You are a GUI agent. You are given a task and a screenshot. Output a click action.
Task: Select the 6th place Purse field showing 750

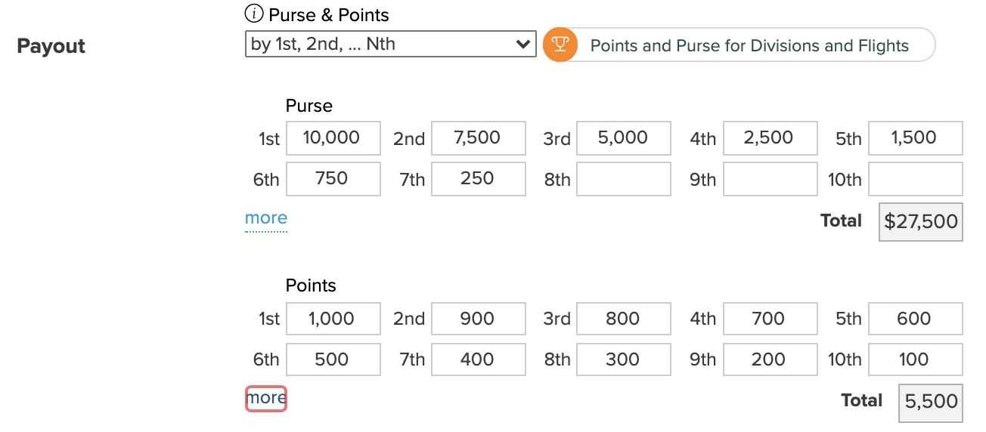point(333,179)
